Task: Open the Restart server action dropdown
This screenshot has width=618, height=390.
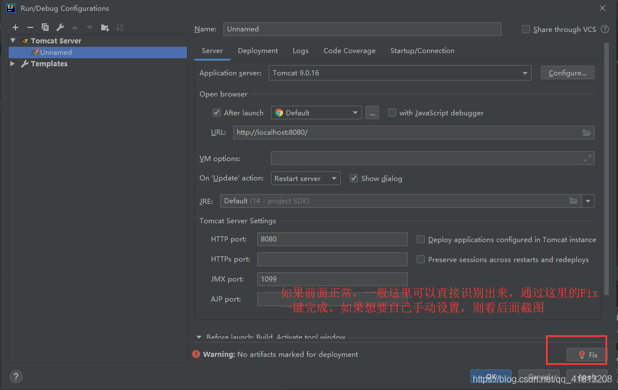Action: click(x=306, y=179)
